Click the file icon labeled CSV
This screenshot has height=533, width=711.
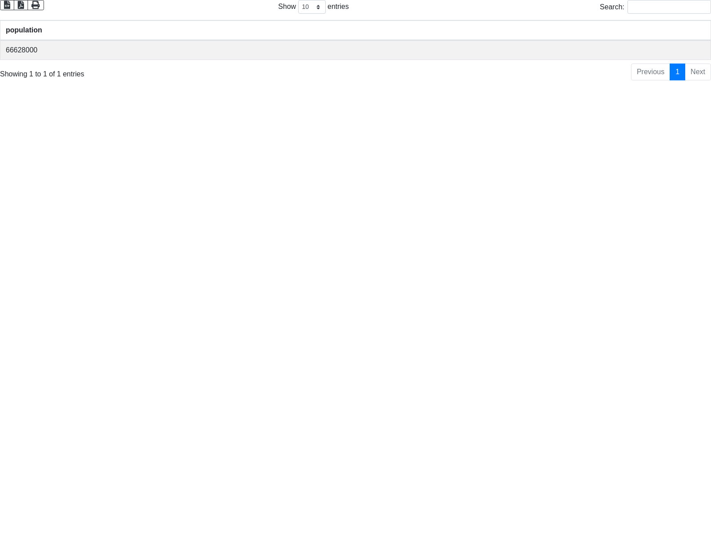(7, 5)
